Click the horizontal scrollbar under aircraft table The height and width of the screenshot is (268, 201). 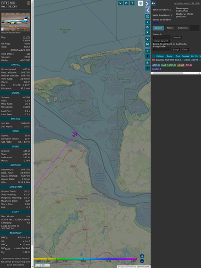click(x=176, y=73)
